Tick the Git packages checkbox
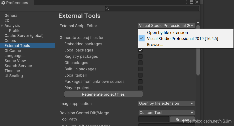Screen dimensions: 234x126 click(x=140, y=63)
